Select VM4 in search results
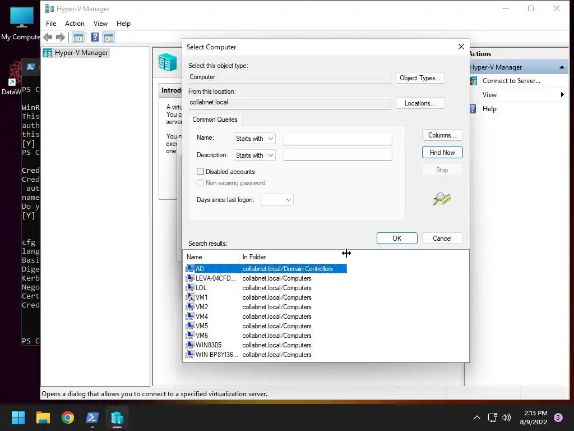Screen dimensions: 574x431 click(266, 317)
